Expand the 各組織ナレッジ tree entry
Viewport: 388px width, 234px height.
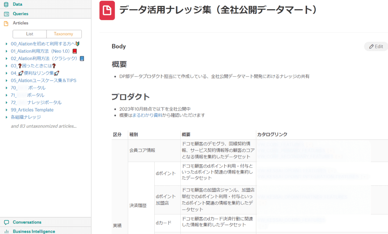(6, 117)
